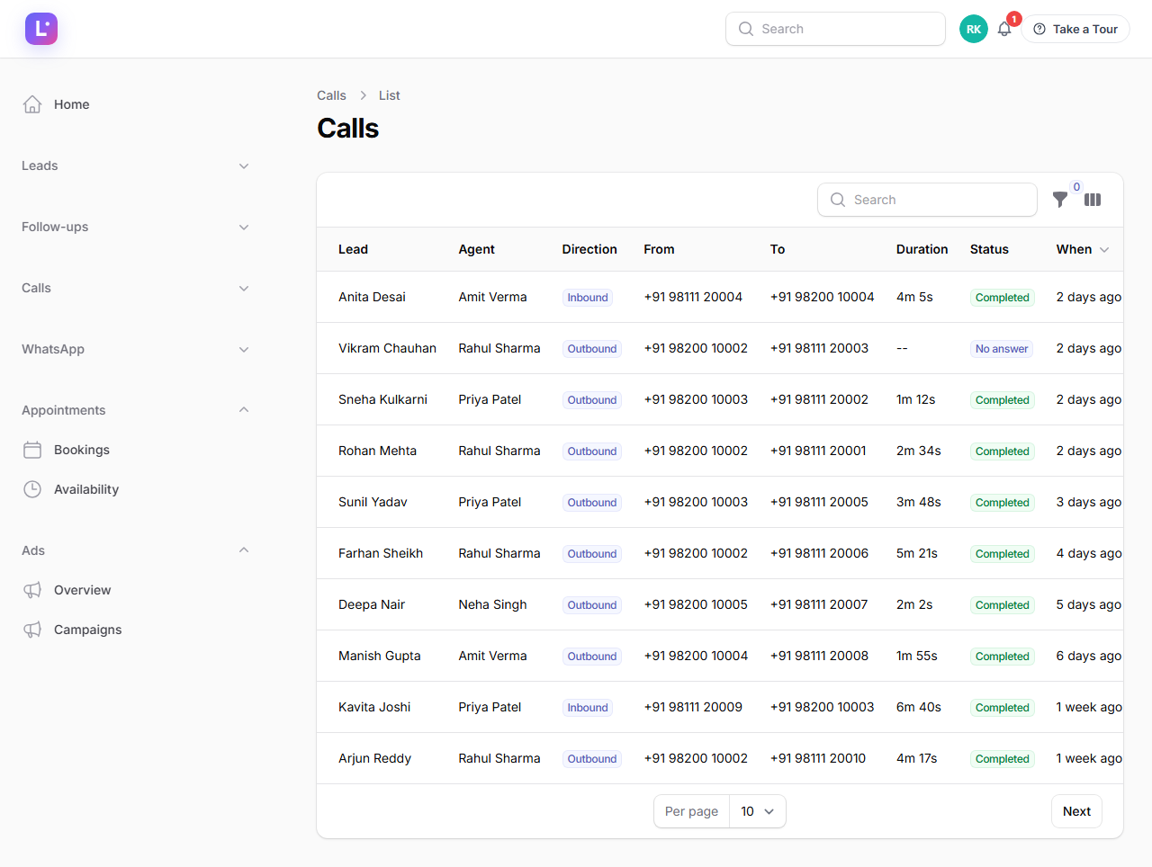Collapse the Appointments sidebar section

[x=135, y=410]
